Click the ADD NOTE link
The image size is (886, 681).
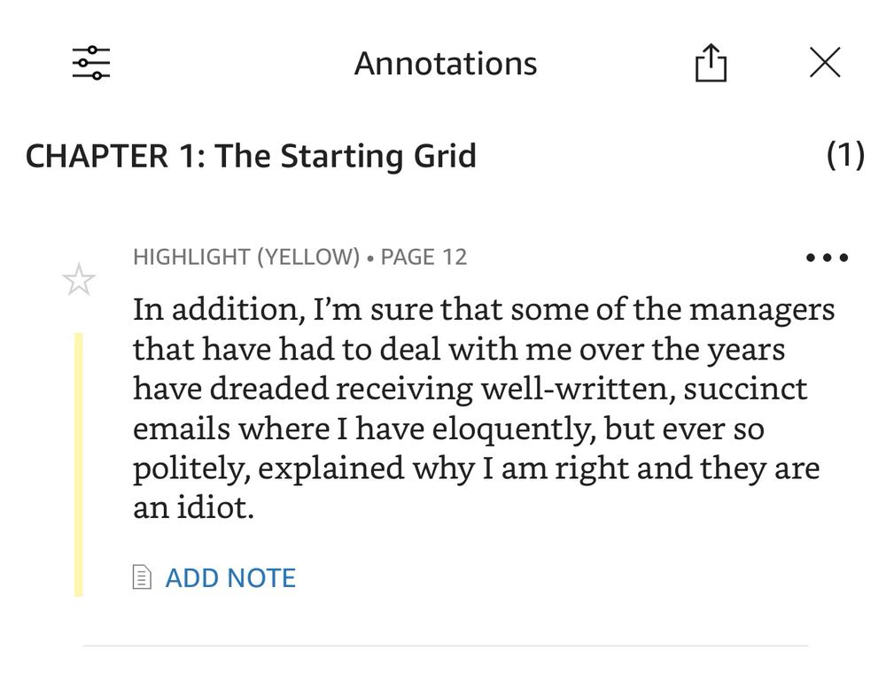point(230,577)
